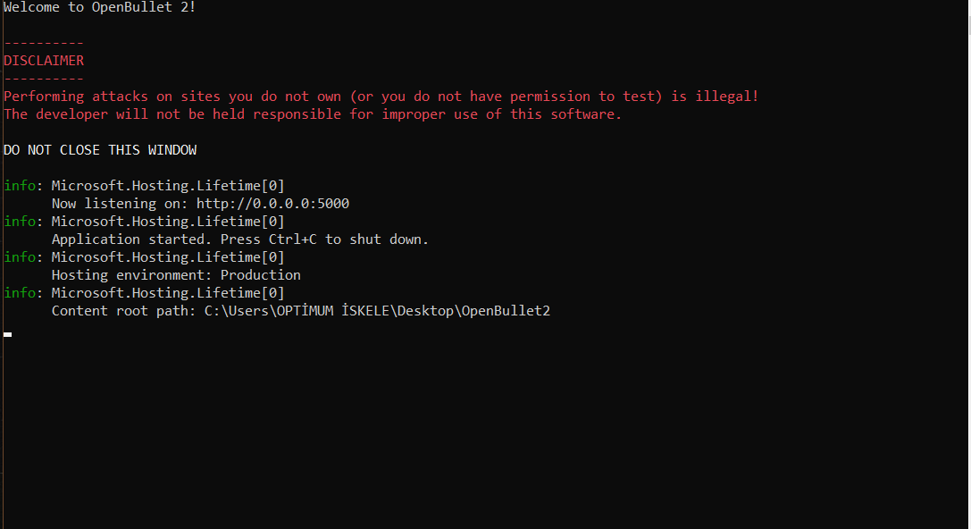The width and height of the screenshot is (971, 529).
Task: Click the red DISCLAIMER heading
Action: click(x=44, y=61)
